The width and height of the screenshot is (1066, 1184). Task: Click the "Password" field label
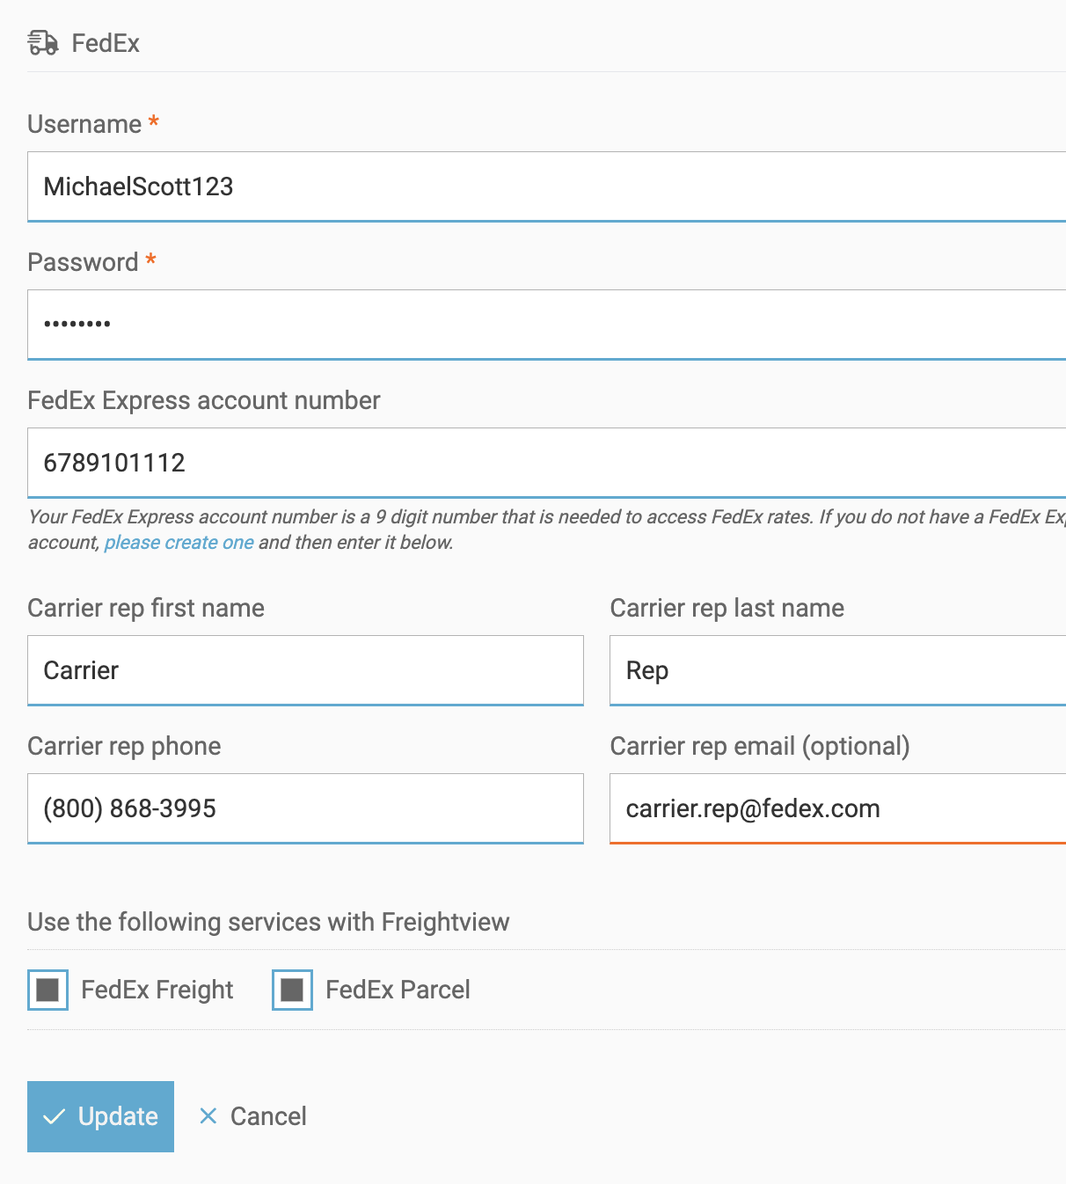83,262
